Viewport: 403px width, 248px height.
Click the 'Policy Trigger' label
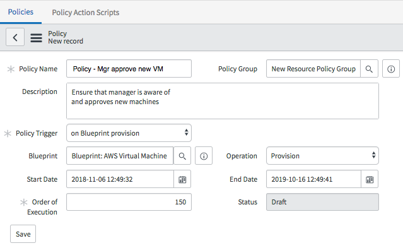coord(37,133)
